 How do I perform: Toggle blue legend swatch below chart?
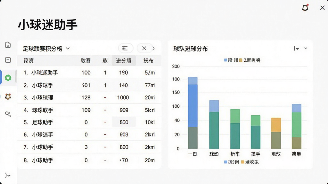click(x=225, y=162)
